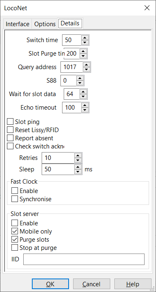Viewport: 156px width, 292px height.
Task: Switch to the Interface tab
Action: [18, 24]
